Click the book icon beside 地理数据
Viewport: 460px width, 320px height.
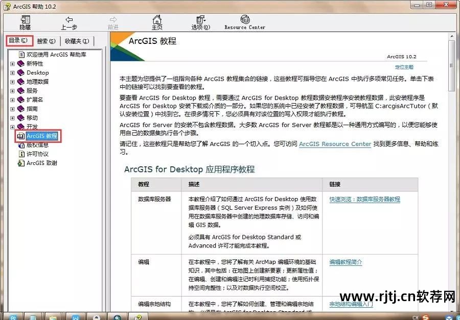click(x=21, y=82)
